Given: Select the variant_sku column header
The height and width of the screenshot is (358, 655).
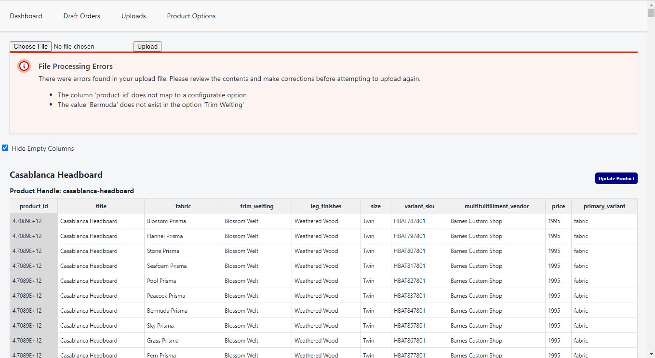Looking at the screenshot, I should [419, 206].
